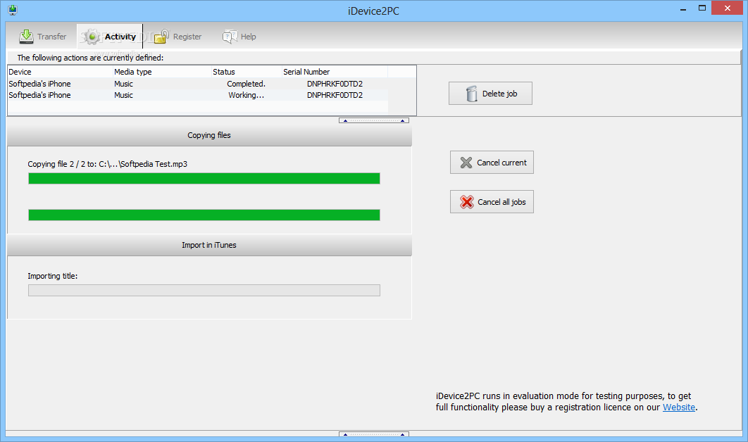Image resolution: width=748 pixels, height=442 pixels.
Task: Minimize the iDevice2PC window
Action: (683, 8)
